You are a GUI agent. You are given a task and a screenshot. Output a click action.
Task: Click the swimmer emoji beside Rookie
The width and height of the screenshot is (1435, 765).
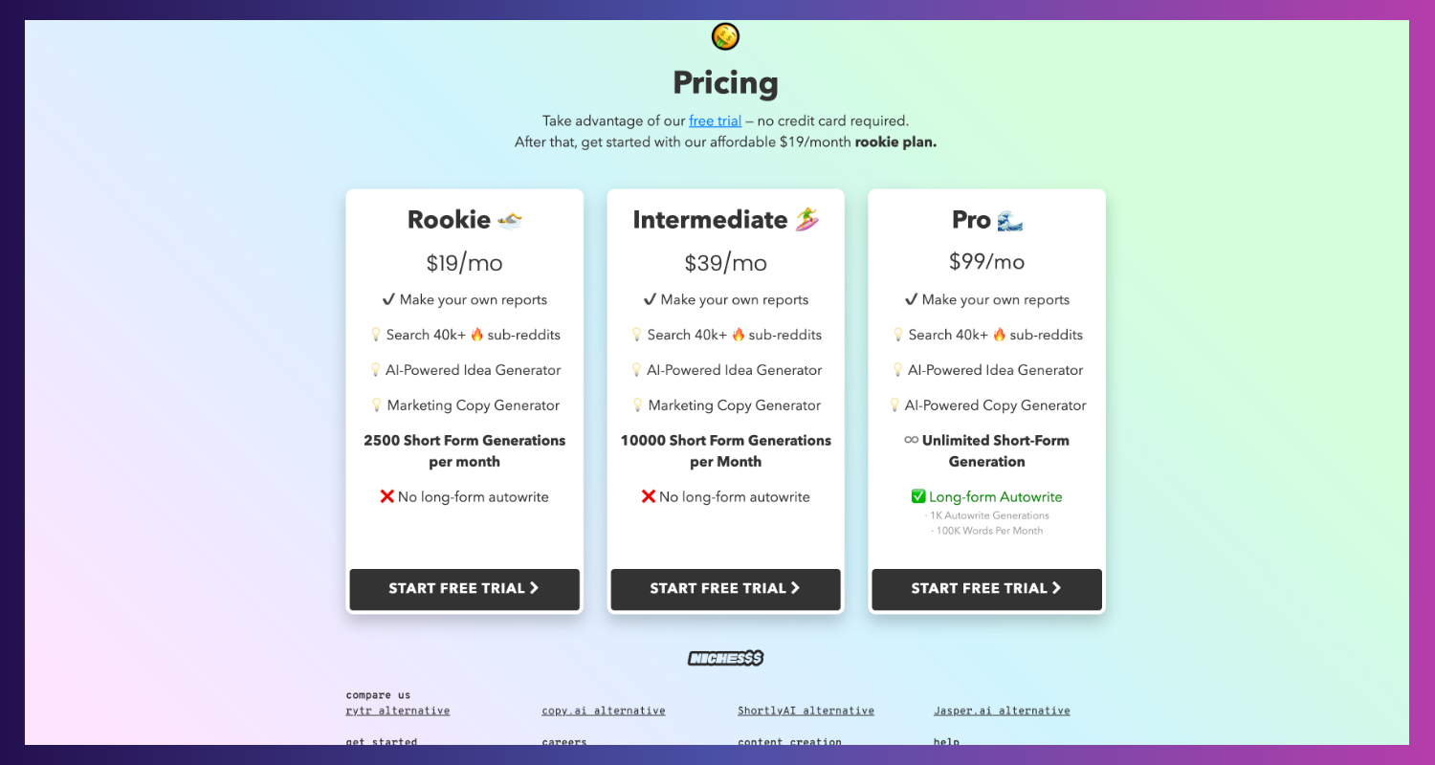(x=510, y=220)
